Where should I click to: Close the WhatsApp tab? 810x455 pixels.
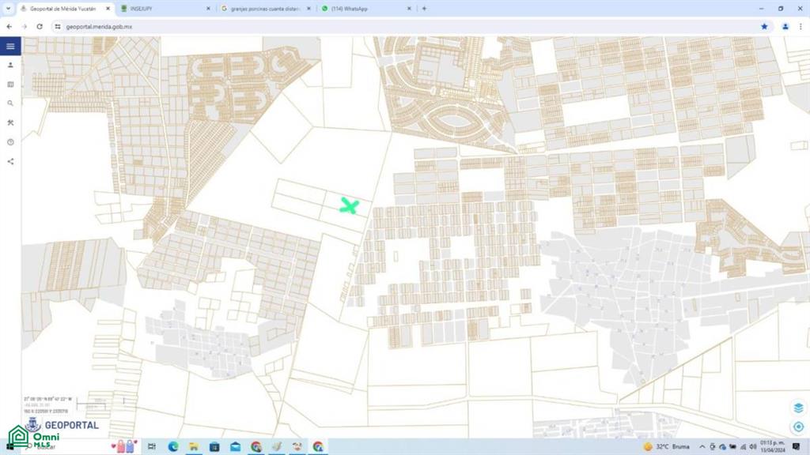point(409,8)
